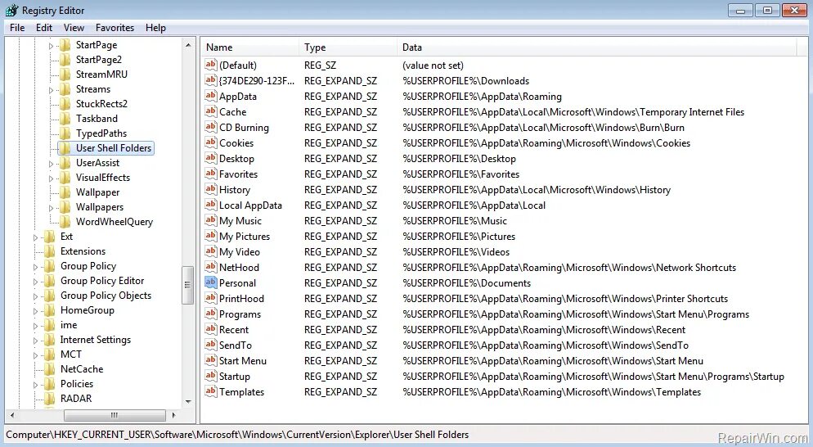Select the Programs value name
This screenshot has width=813, height=447.
(240, 314)
